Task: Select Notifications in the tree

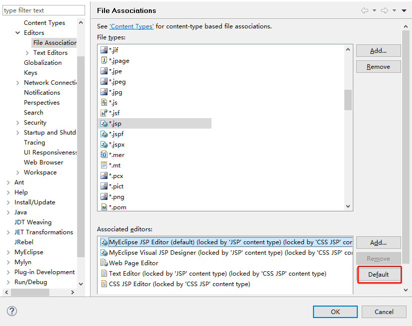Action: coord(42,93)
